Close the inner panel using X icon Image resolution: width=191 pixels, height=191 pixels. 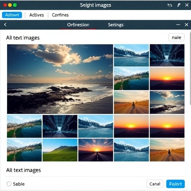(187, 25)
